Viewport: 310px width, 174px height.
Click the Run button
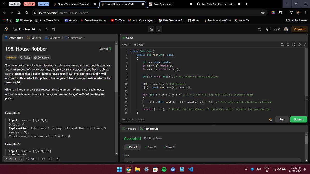tap(282, 119)
